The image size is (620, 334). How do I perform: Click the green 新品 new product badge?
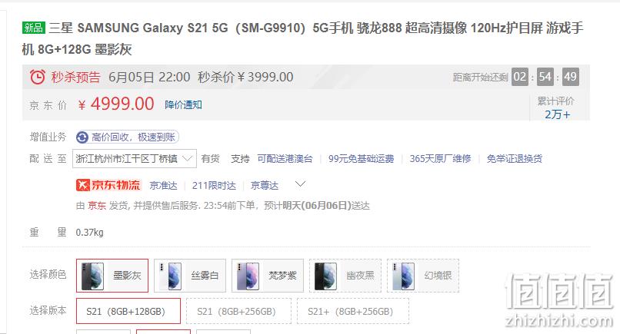[33, 28]
